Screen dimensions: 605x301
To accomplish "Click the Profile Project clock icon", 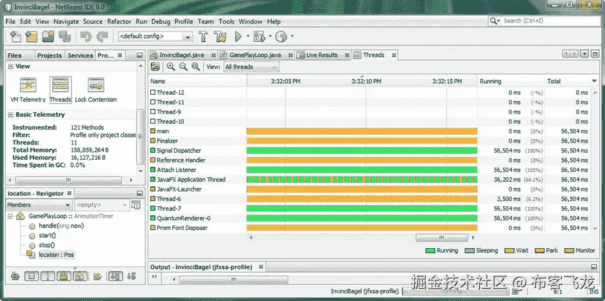I will (x=281, y=37).
